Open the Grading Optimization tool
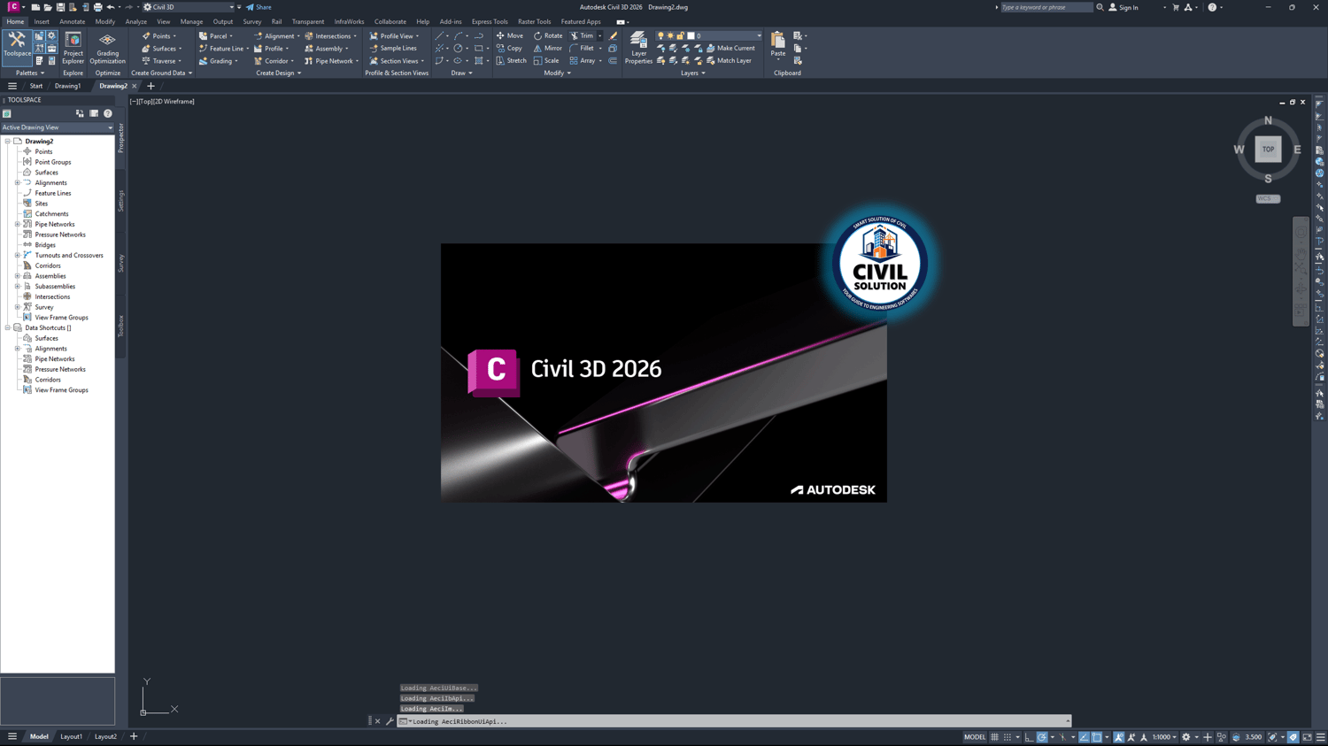This screenshot has height=746, width=1328. point(107,47)
